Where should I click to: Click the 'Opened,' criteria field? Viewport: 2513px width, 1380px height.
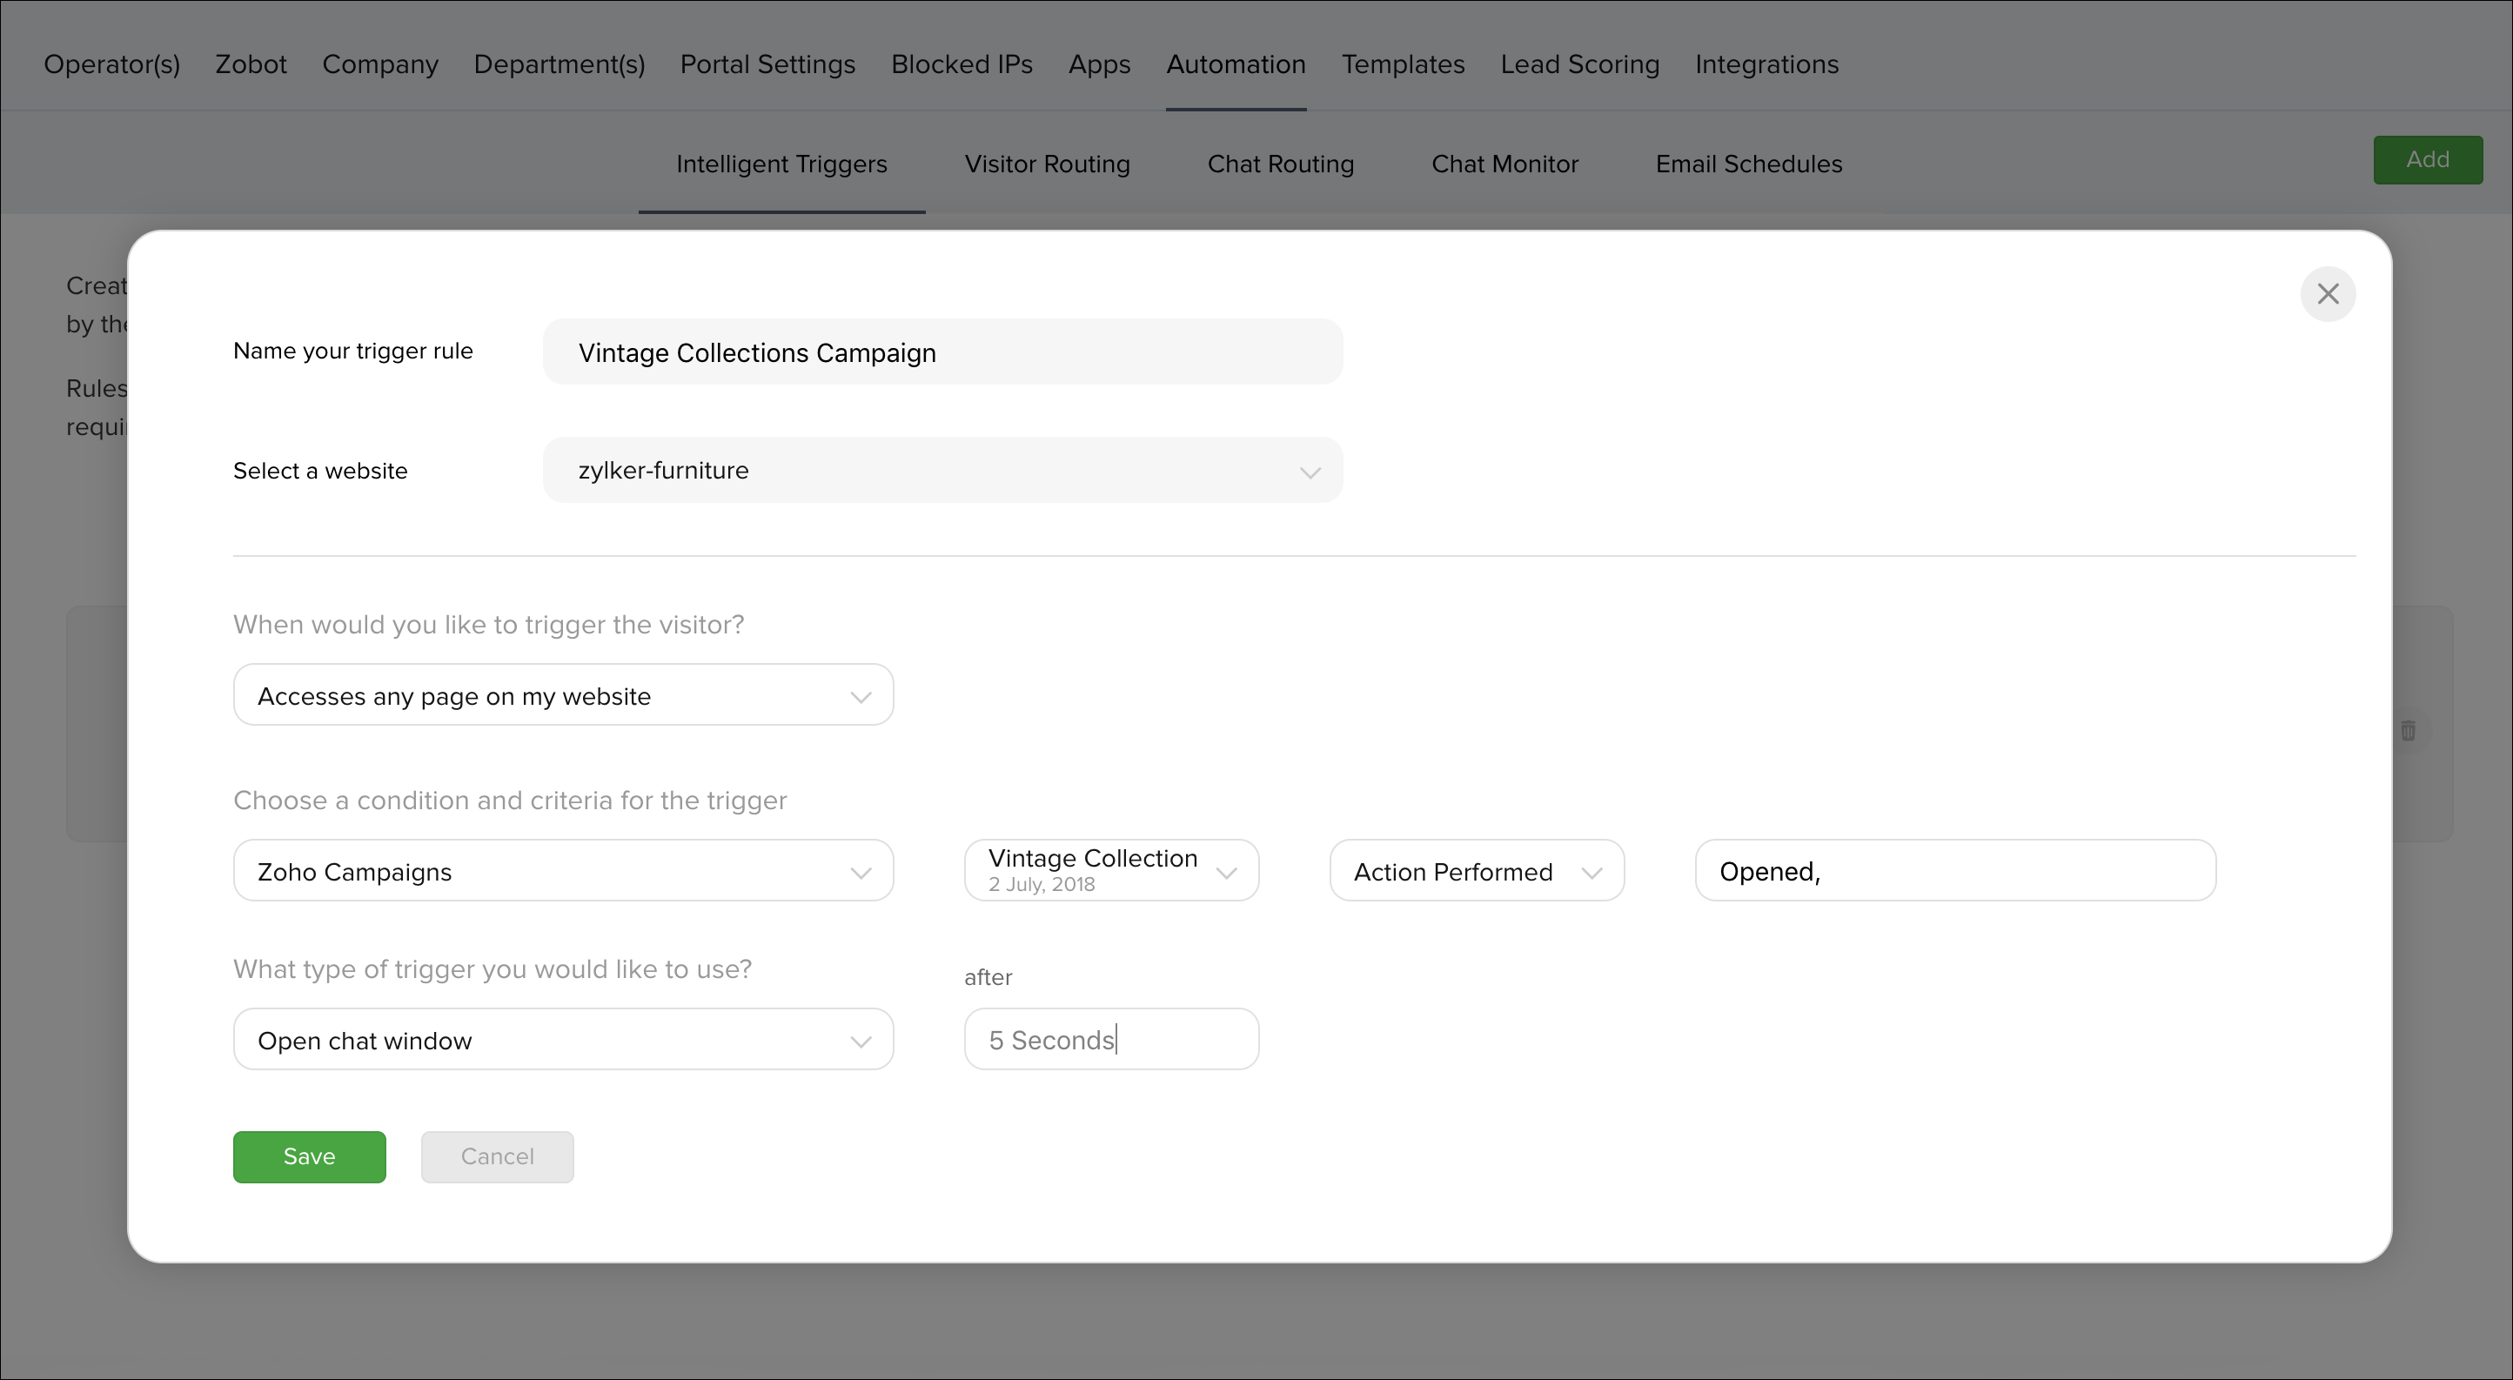tap(1955, 871)
